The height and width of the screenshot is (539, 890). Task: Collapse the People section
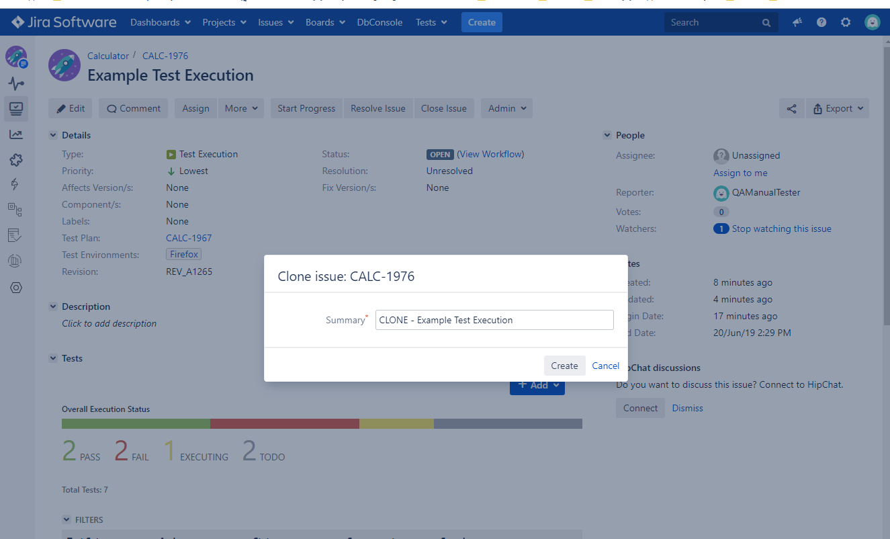tap(607, 135)
